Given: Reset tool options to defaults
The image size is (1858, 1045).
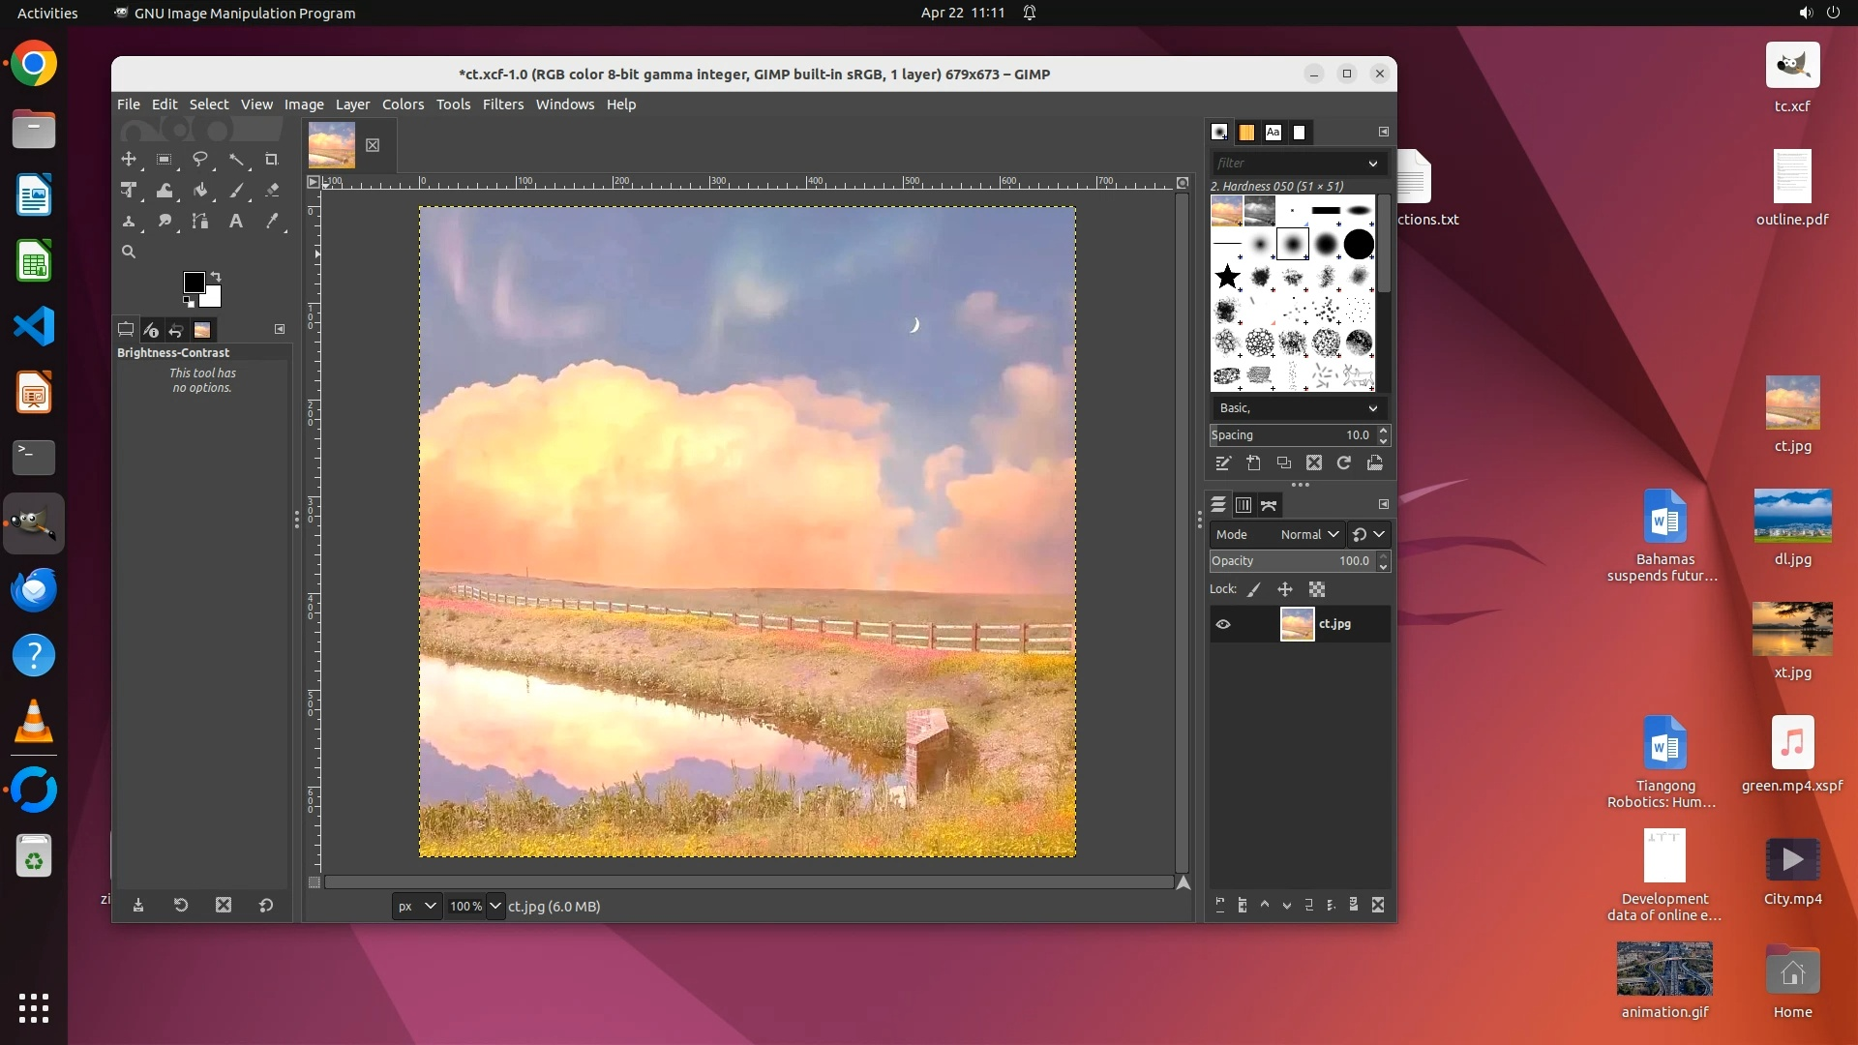Looking at the screenshot, I should 266,906.
